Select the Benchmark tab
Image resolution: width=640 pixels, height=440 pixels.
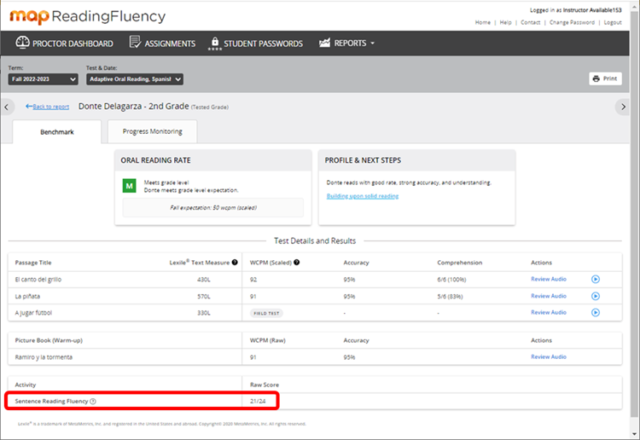[57, 131]
